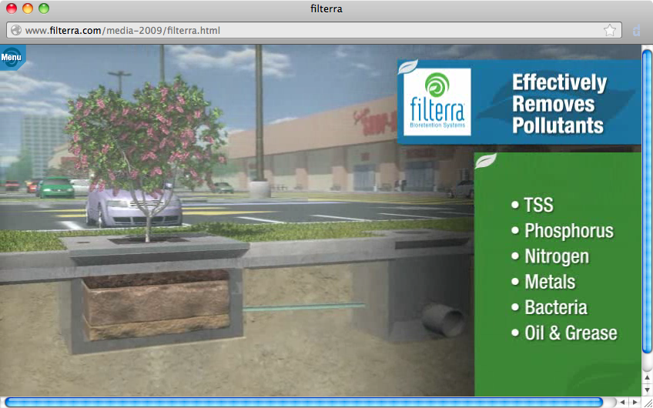
Task: Click the vertical scrollbar's down arrow
Action: click(x=647, y=390)
